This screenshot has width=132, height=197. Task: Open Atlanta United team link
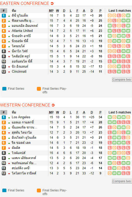(x=22, y=31)
